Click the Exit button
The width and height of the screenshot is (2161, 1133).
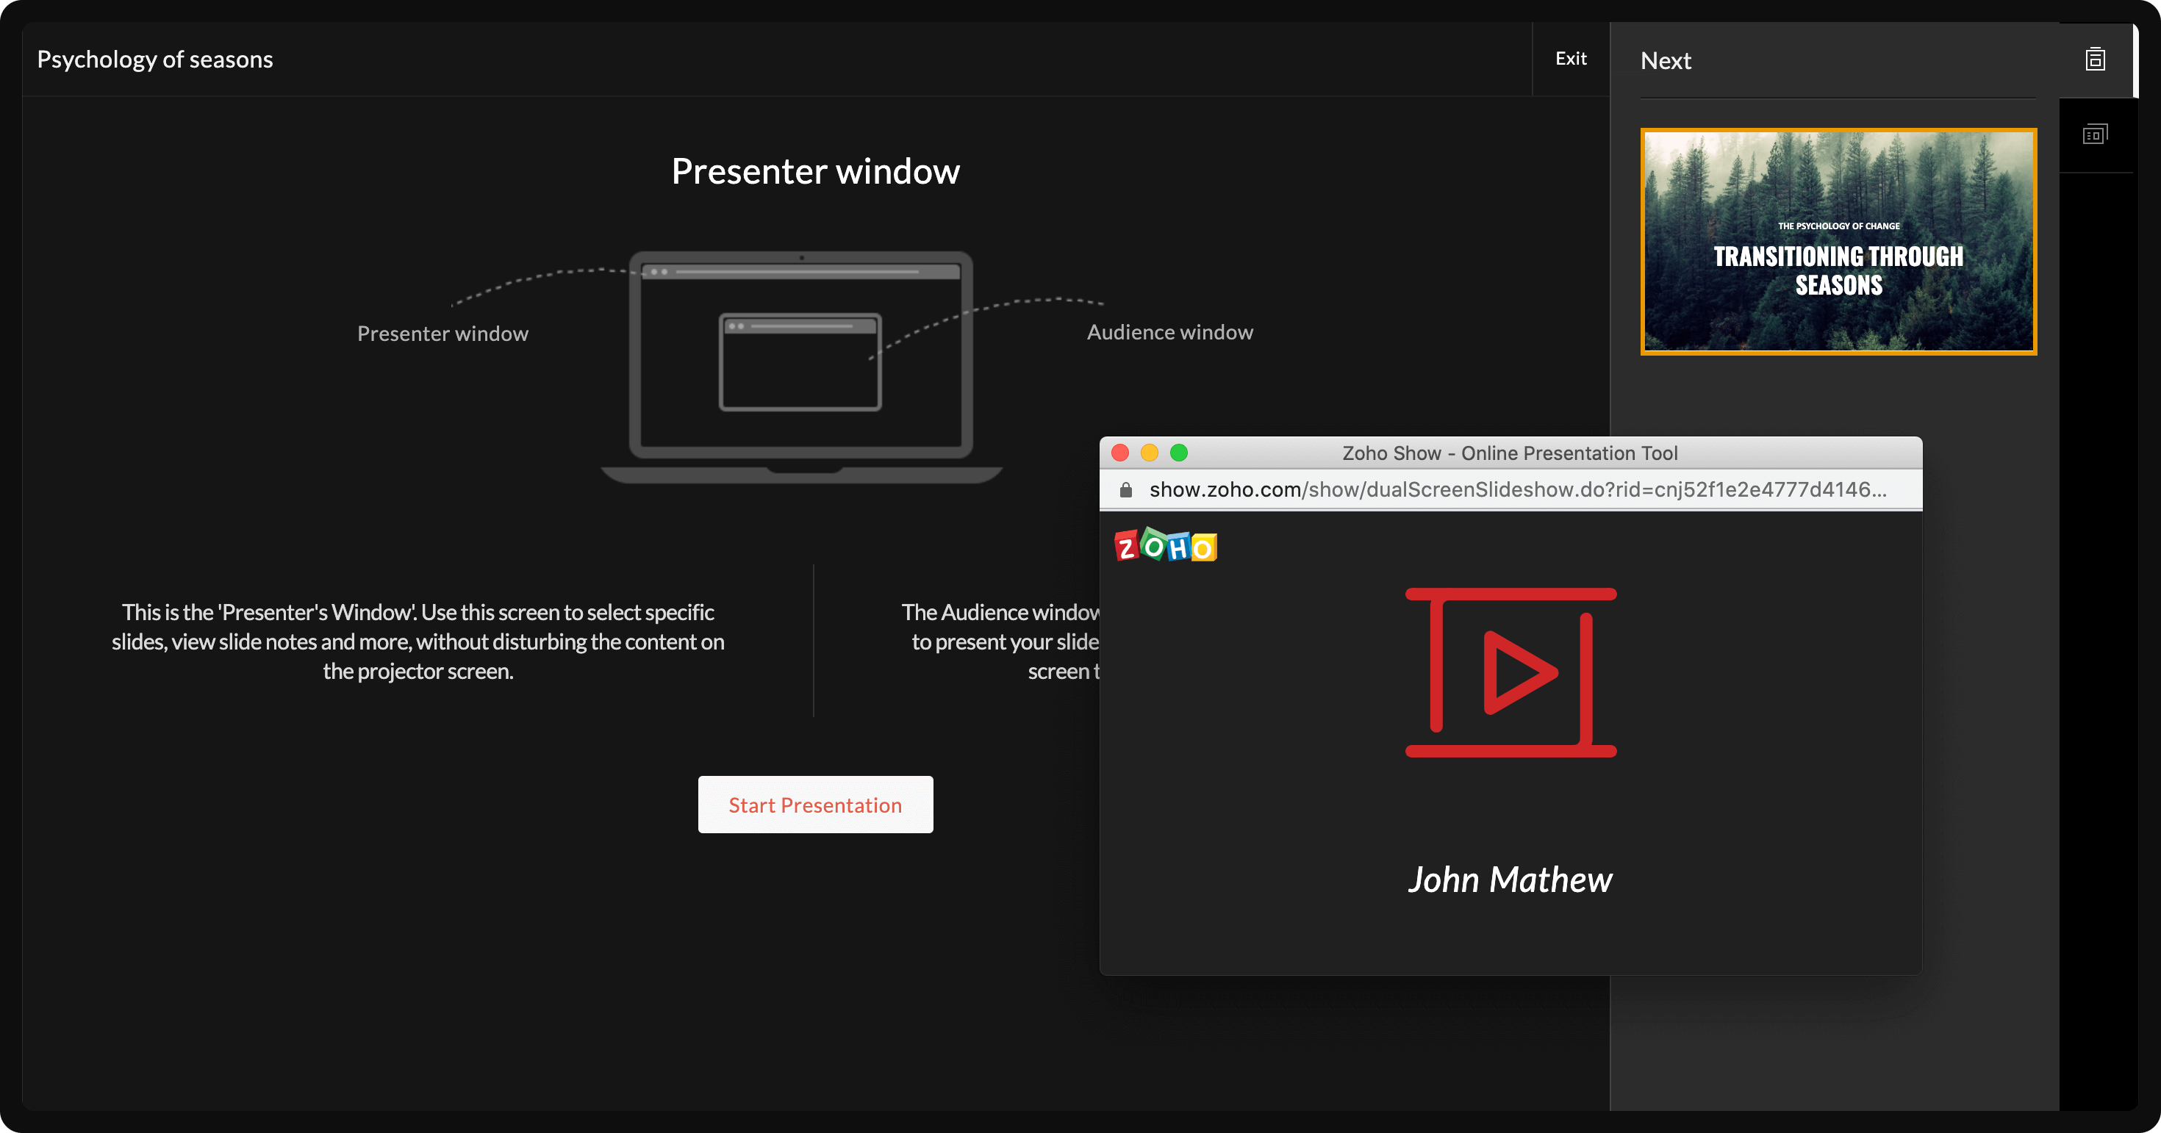pos(1572,57)
